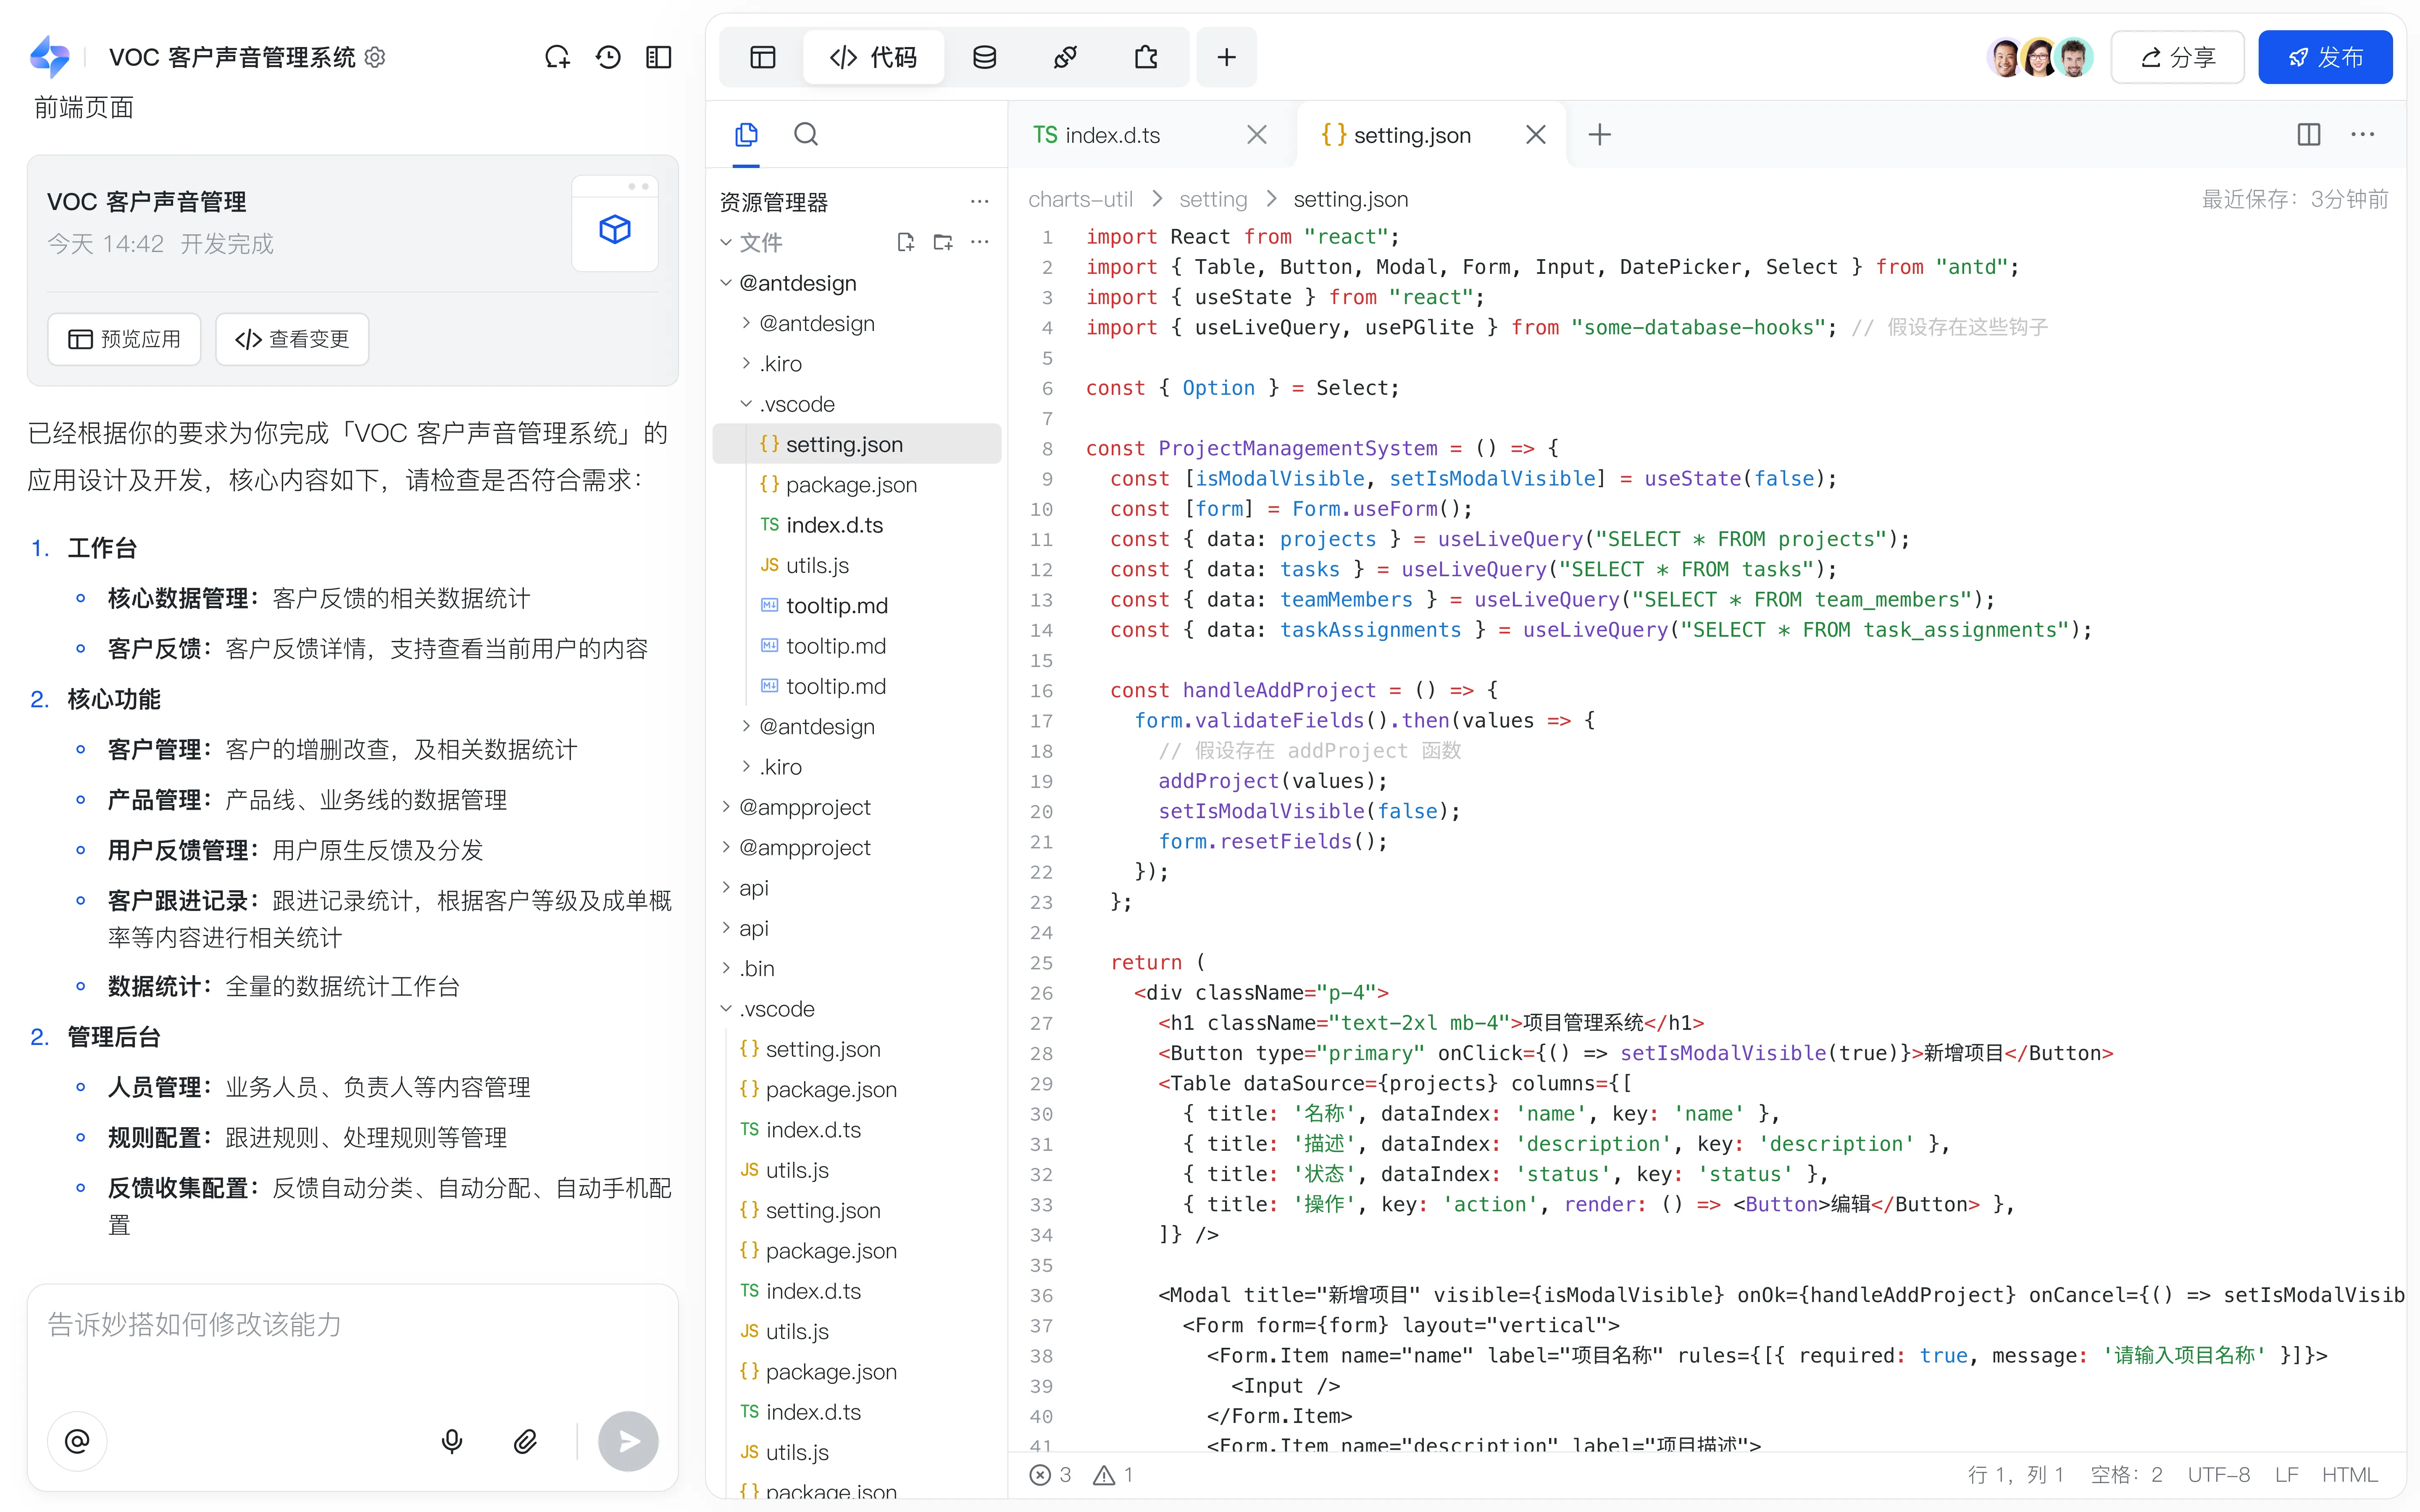This screenshot has width=2420, height=1512.
Task: Open the cube icon on the VOC card
Action: coord(615,230)
